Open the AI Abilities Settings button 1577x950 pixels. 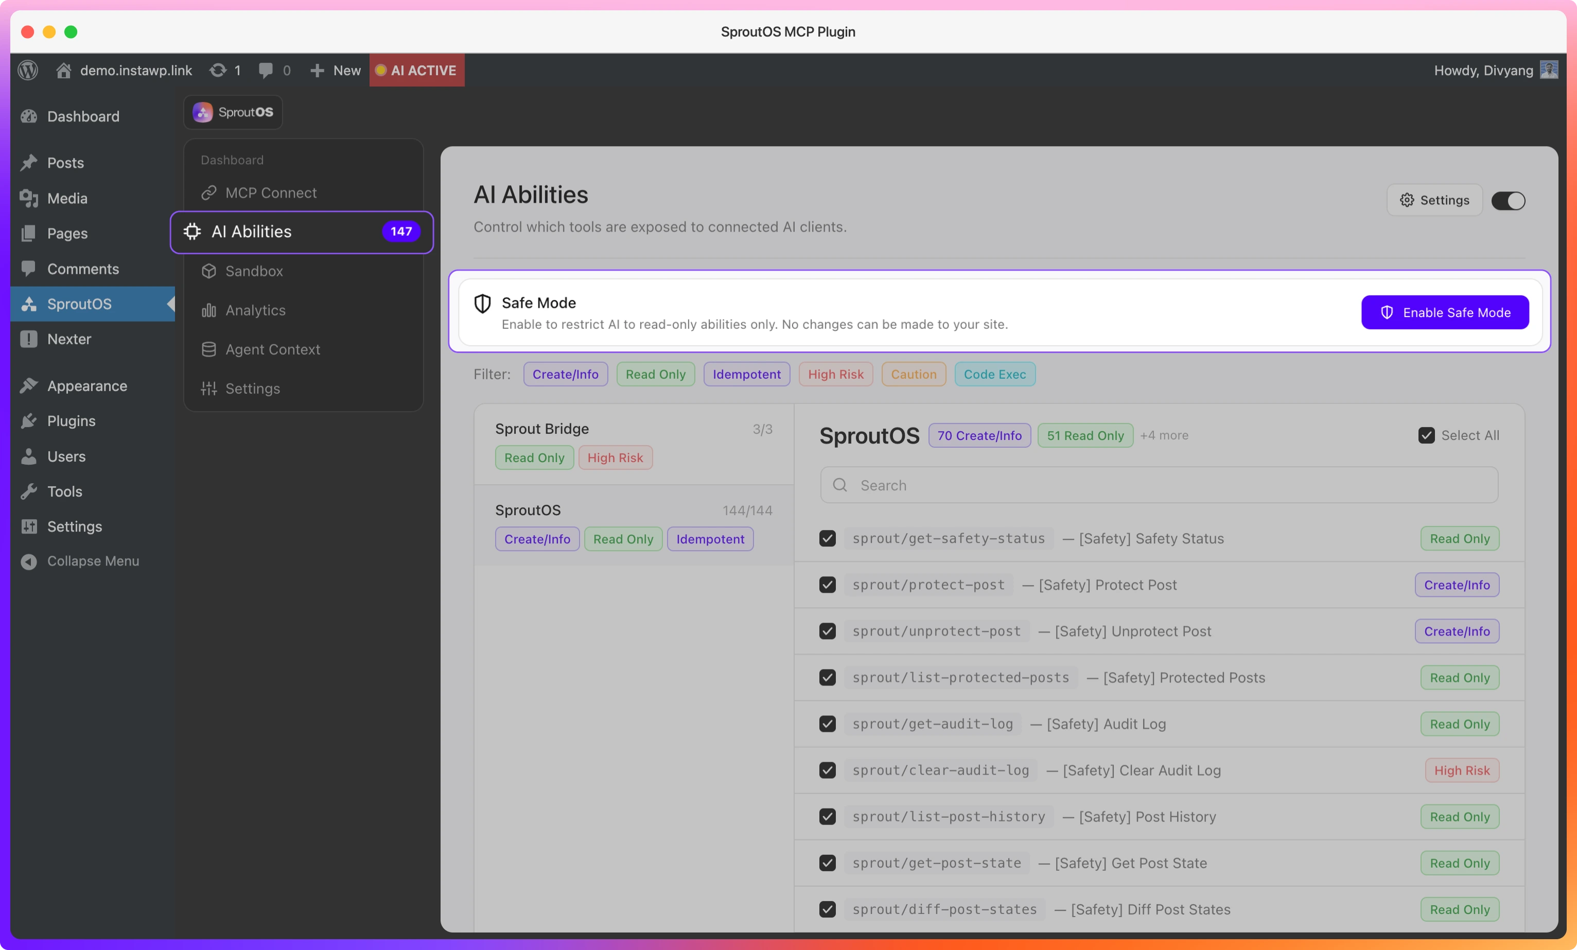(1434, 200)
